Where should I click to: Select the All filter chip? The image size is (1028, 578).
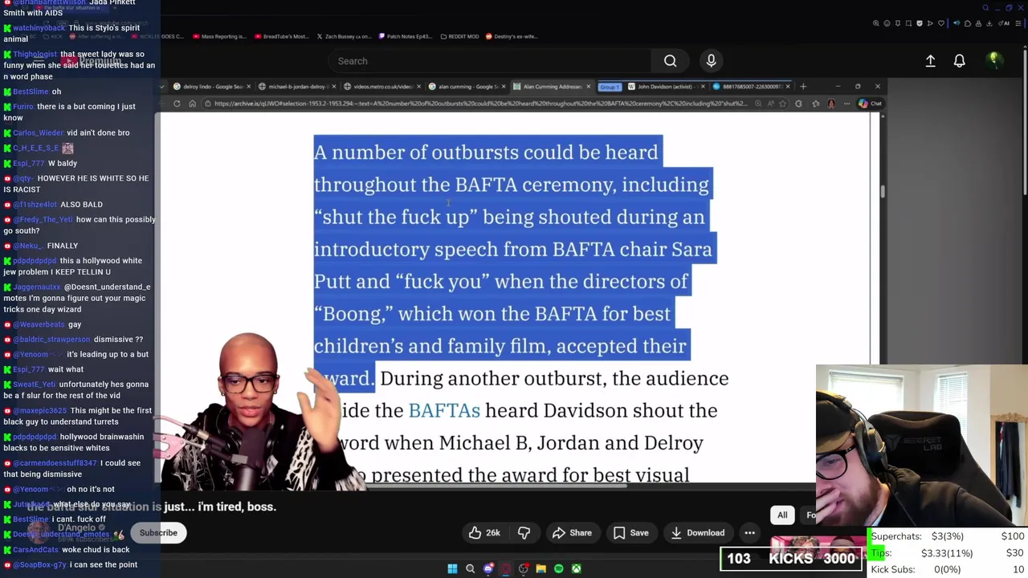click(x=782, y=515)
